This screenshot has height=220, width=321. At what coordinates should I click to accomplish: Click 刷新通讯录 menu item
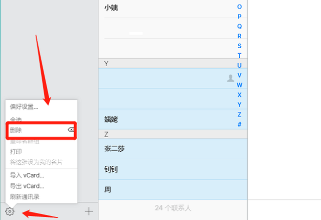tap(25, 196)
